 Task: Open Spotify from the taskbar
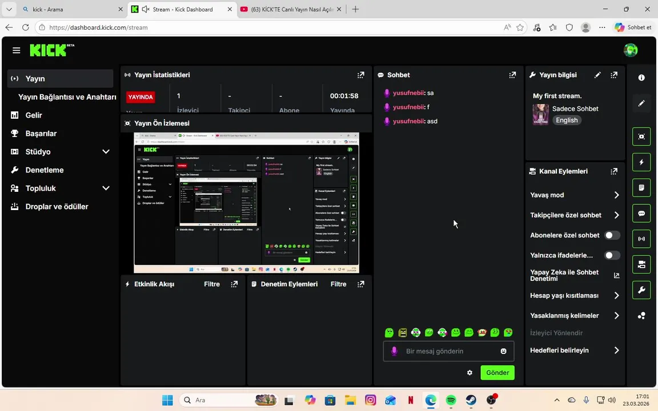[x=451, y=400]
